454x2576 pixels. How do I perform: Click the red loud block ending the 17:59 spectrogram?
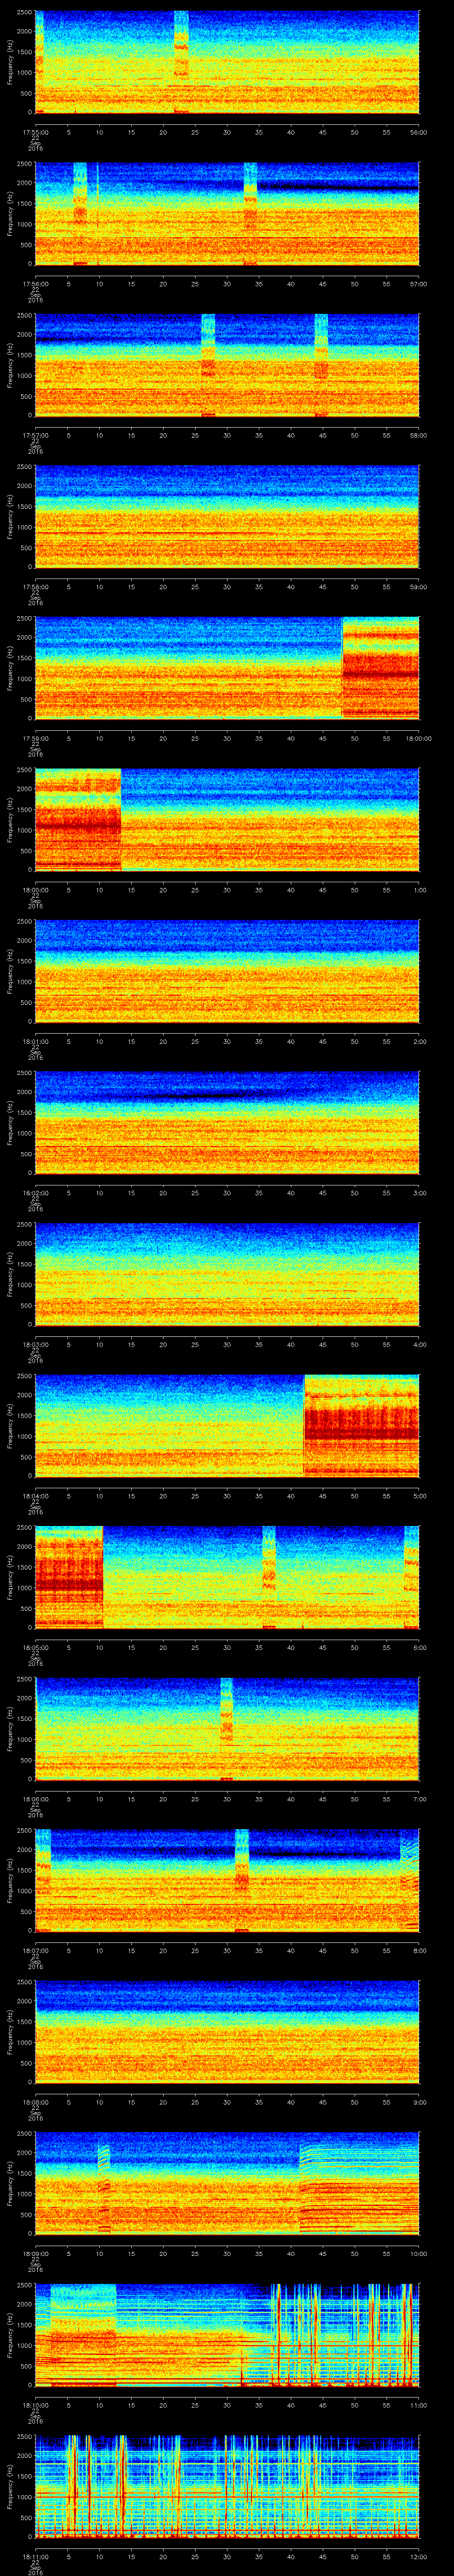coord(380,667)
